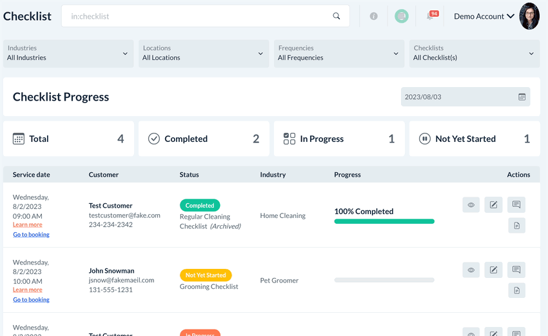Open the notifications bell with 94 badge
This screenshot has height=336, width=548.
pos(431,16)
